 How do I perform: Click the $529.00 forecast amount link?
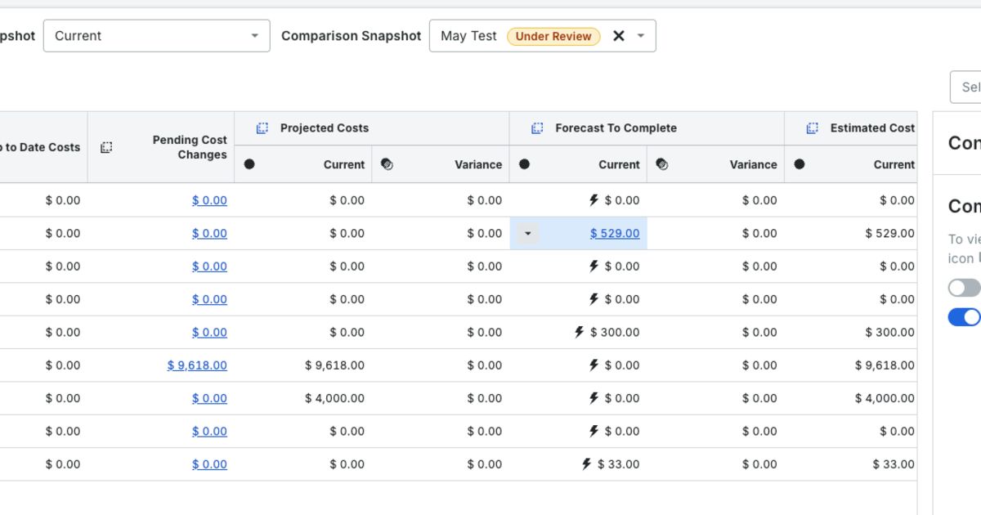click(x=615, y=233)
